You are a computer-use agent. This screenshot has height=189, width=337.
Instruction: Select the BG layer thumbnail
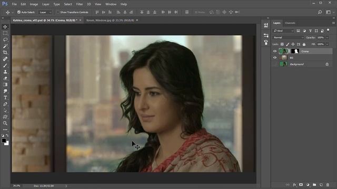tap(284, 57)
